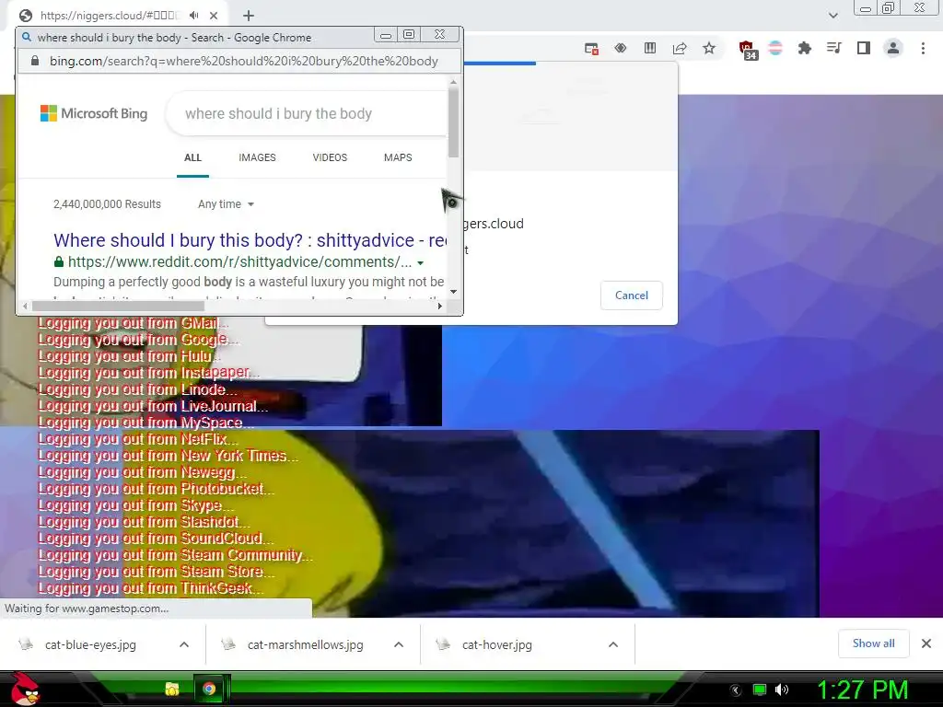Close the downloads bar

click(926, 643)
